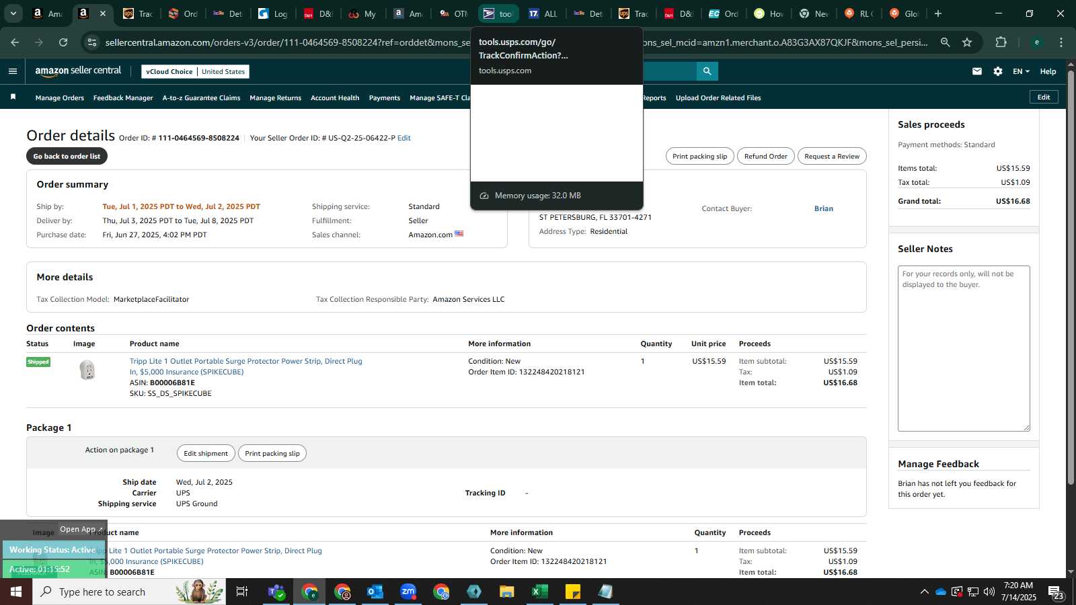Switch to the tools.usps.com tab
Screen dimensions: 1076x605
pos(498,13)
